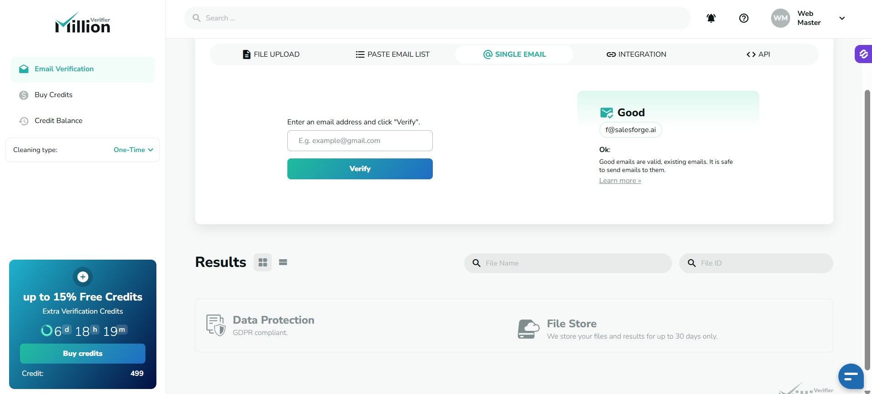Click the File Store heading
The height and width of the screenshot is (394, 872).
pos(572,324)
